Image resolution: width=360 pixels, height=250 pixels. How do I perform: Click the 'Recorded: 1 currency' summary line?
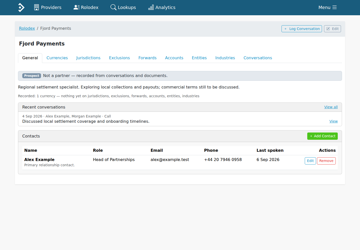(x=109, y=96)
